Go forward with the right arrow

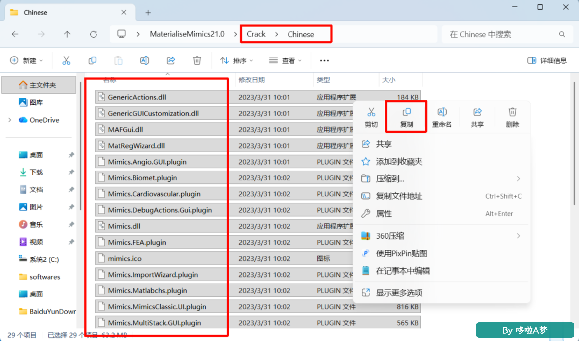click(41, 34)
